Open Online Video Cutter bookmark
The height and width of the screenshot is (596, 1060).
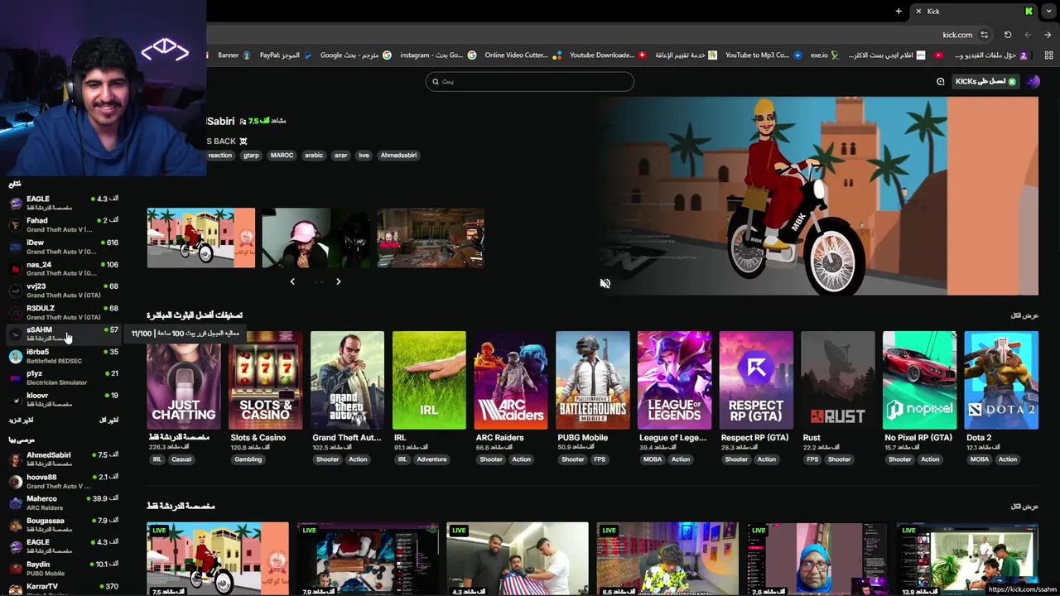(x=523, y=55)
